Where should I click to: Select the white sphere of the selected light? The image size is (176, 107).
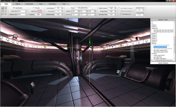[90, 49]
